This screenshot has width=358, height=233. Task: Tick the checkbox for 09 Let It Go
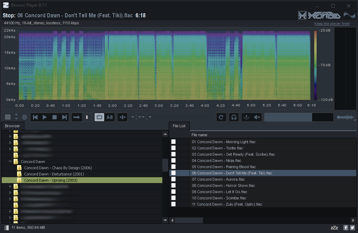point(173,192)
